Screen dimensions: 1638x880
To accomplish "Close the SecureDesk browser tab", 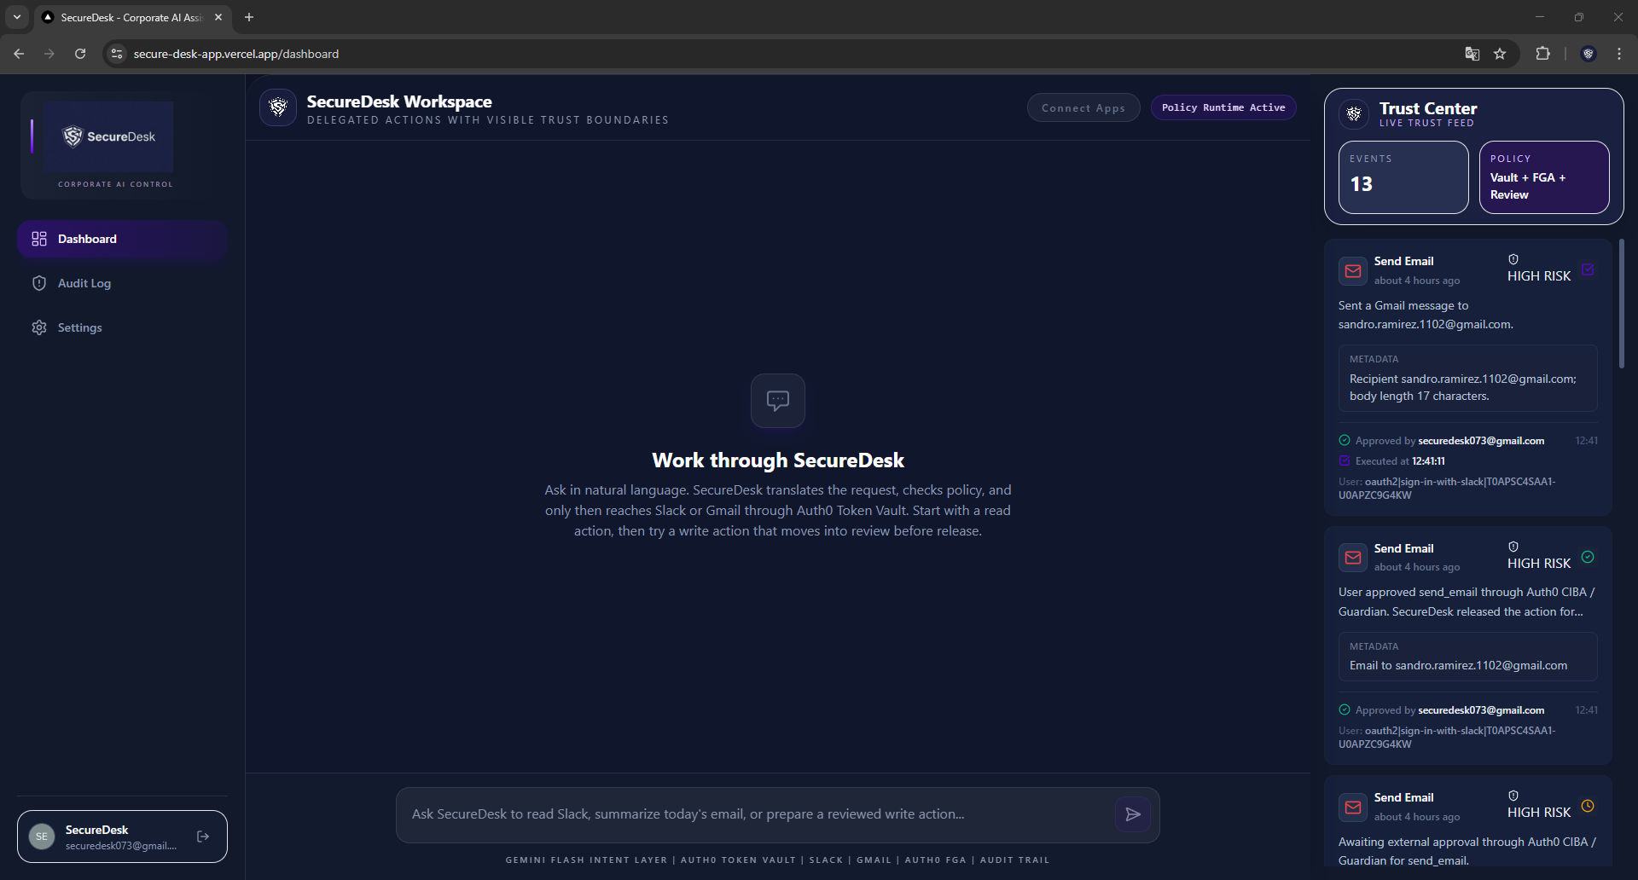I will click(218, 17).
